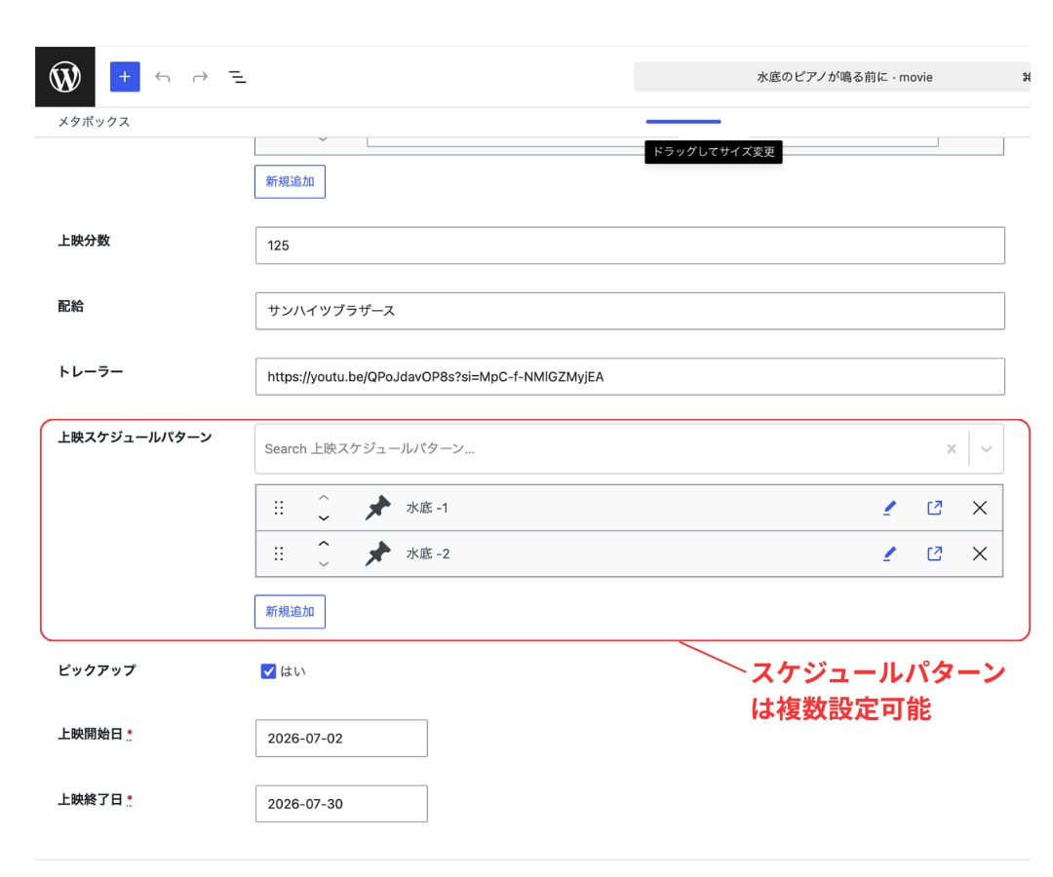
Task: Click the 配給 field with サンハイツブラザース
Action: pos(630,311)
